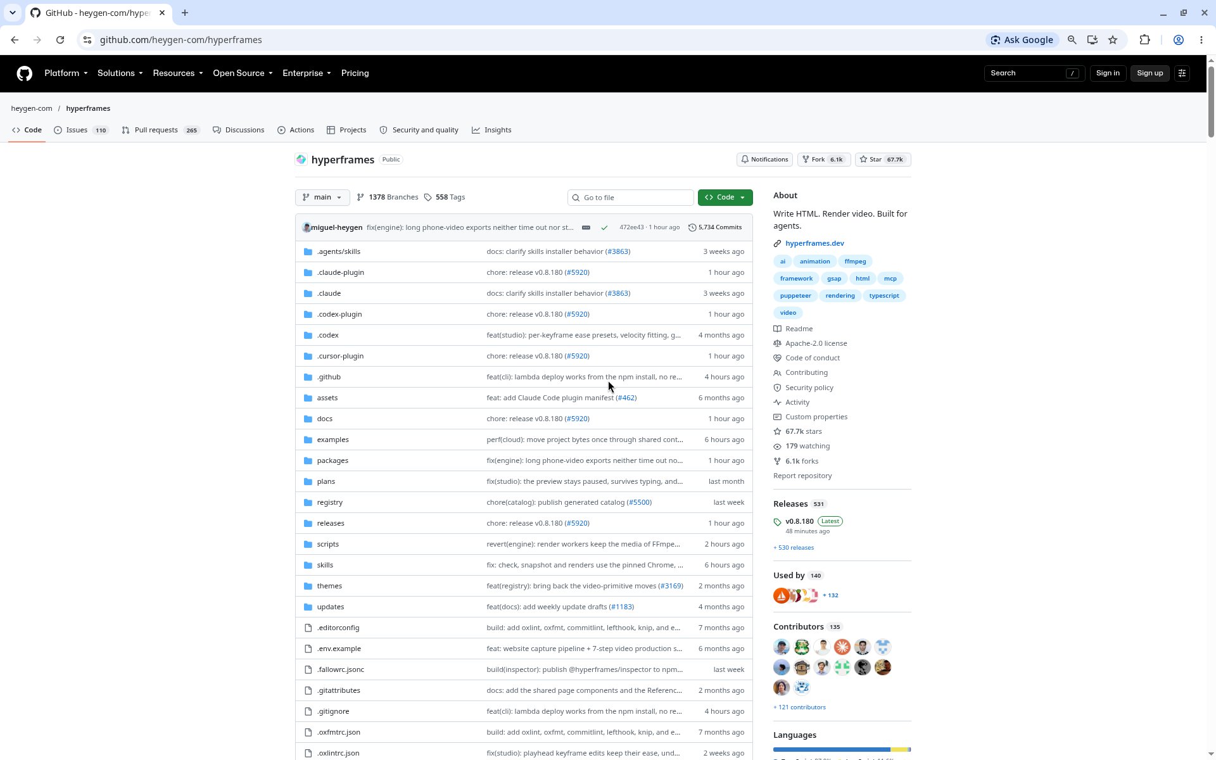The image size is (1216, 760).
Task: Open new browser tab with plus icon
Action: point(185,13)
